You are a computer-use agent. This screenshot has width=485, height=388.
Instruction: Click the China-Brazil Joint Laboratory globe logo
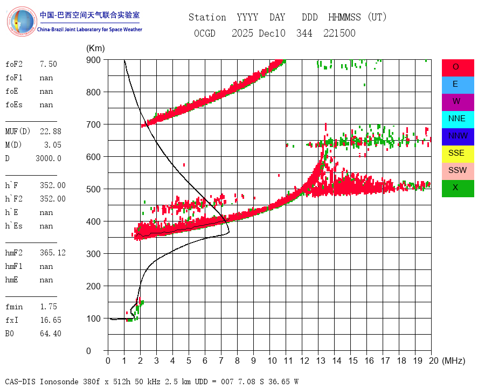(22, 22)
